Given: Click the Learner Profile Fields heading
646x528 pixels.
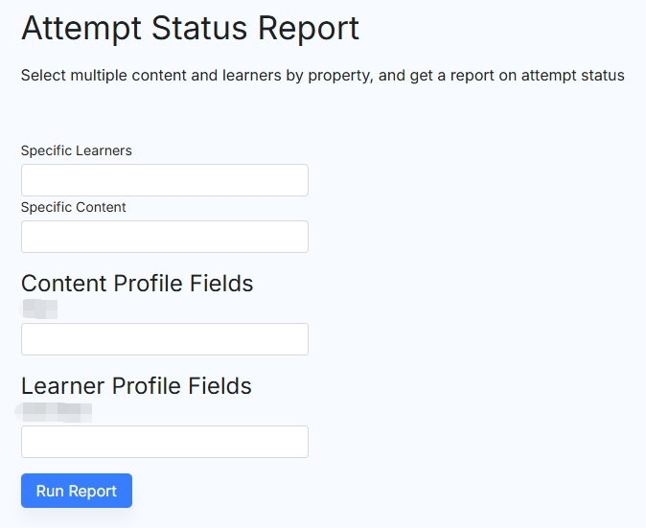Looking at the screenshot, I should click(x=136, y=386).
